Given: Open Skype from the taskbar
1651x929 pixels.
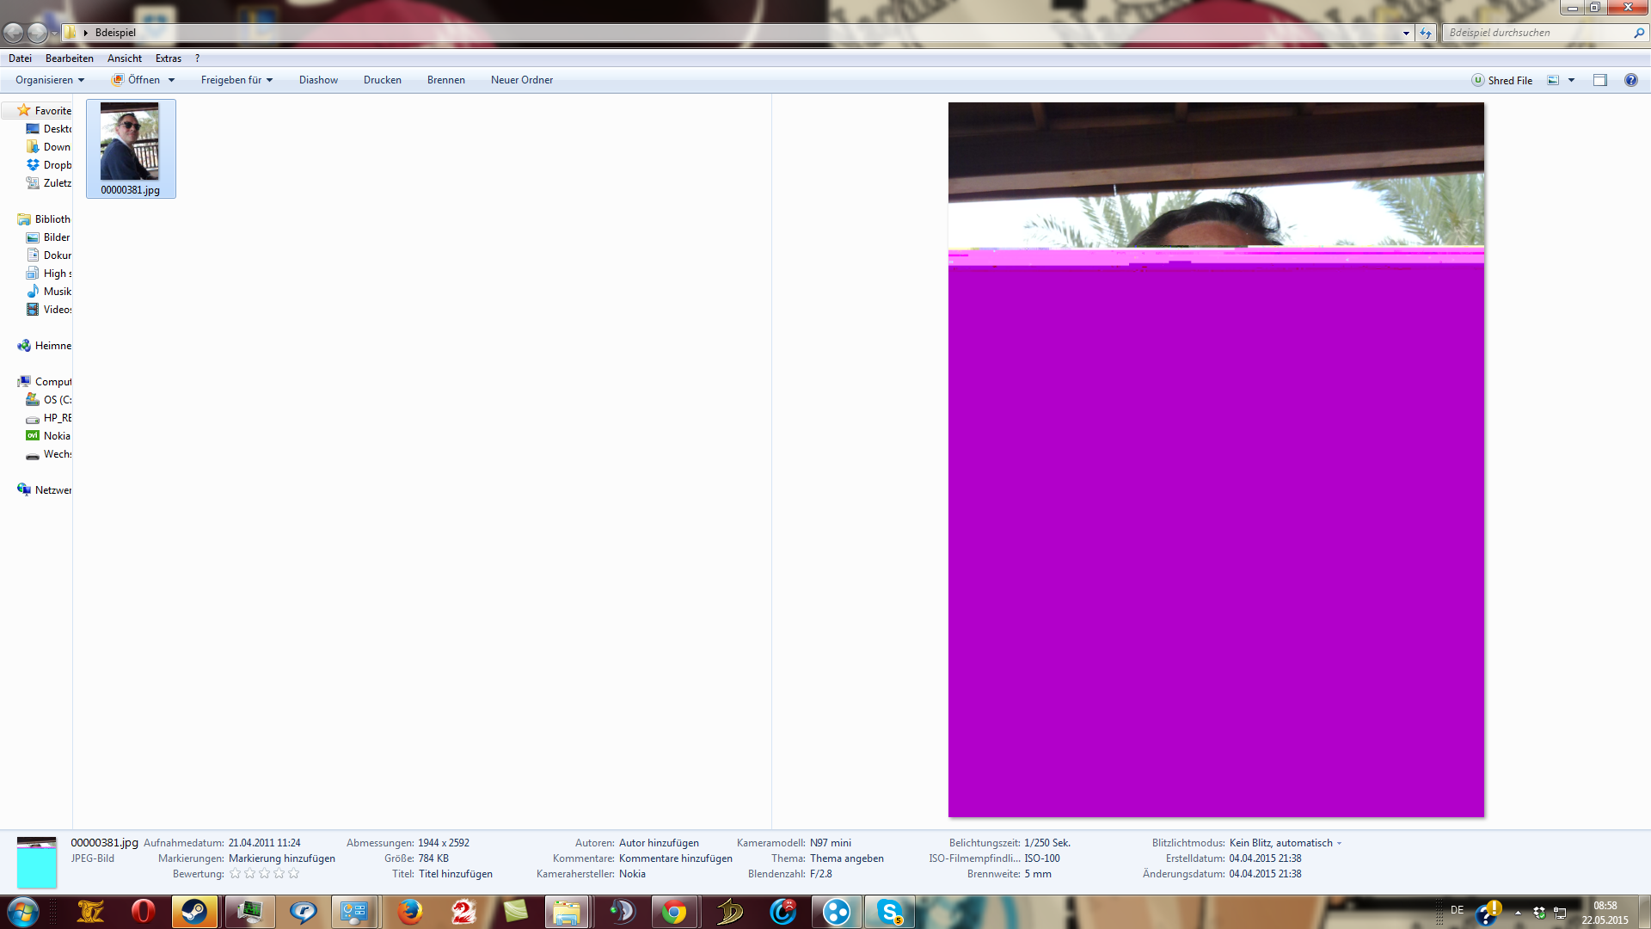Looking at the screenshot, I should 889,912.
